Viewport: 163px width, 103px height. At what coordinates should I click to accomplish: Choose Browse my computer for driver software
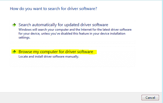[56, 52]
